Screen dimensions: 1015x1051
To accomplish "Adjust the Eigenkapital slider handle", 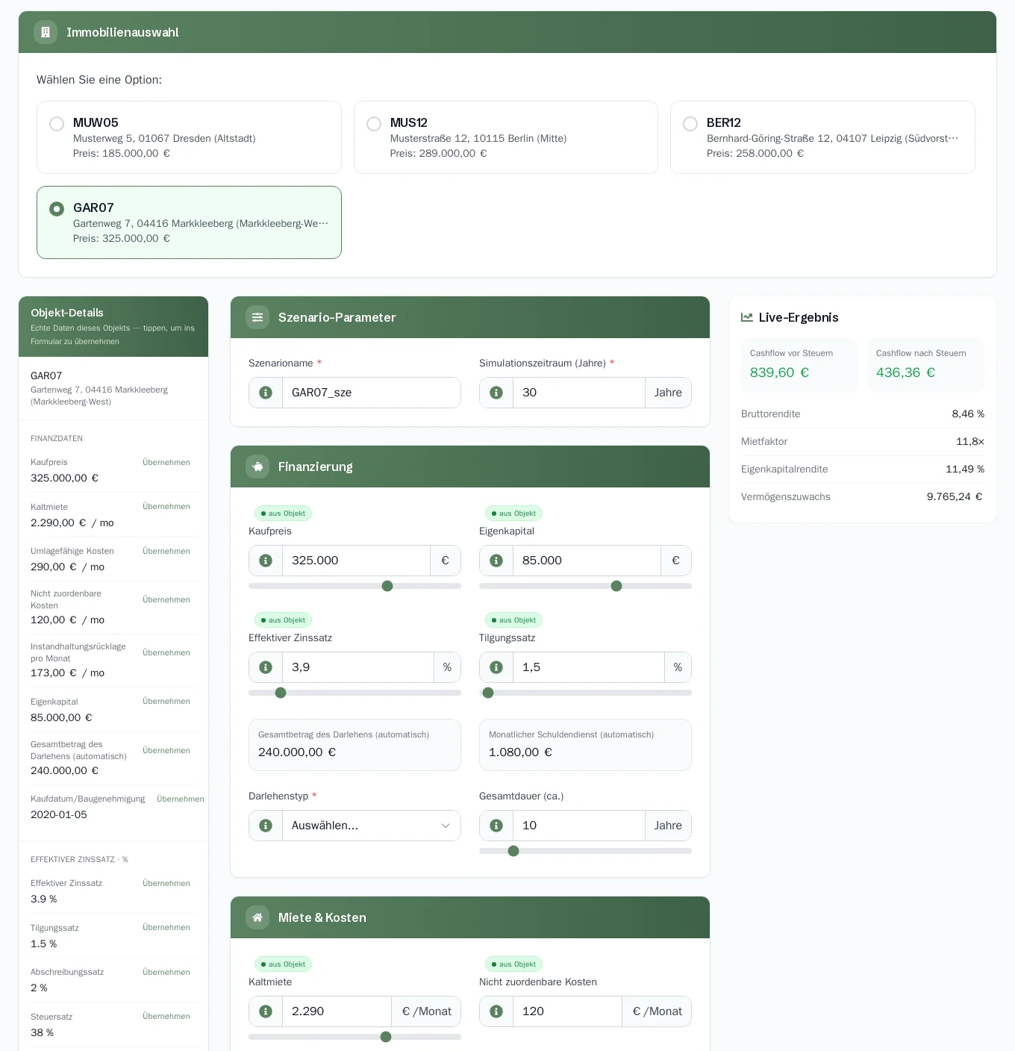I will pos(616,586).
